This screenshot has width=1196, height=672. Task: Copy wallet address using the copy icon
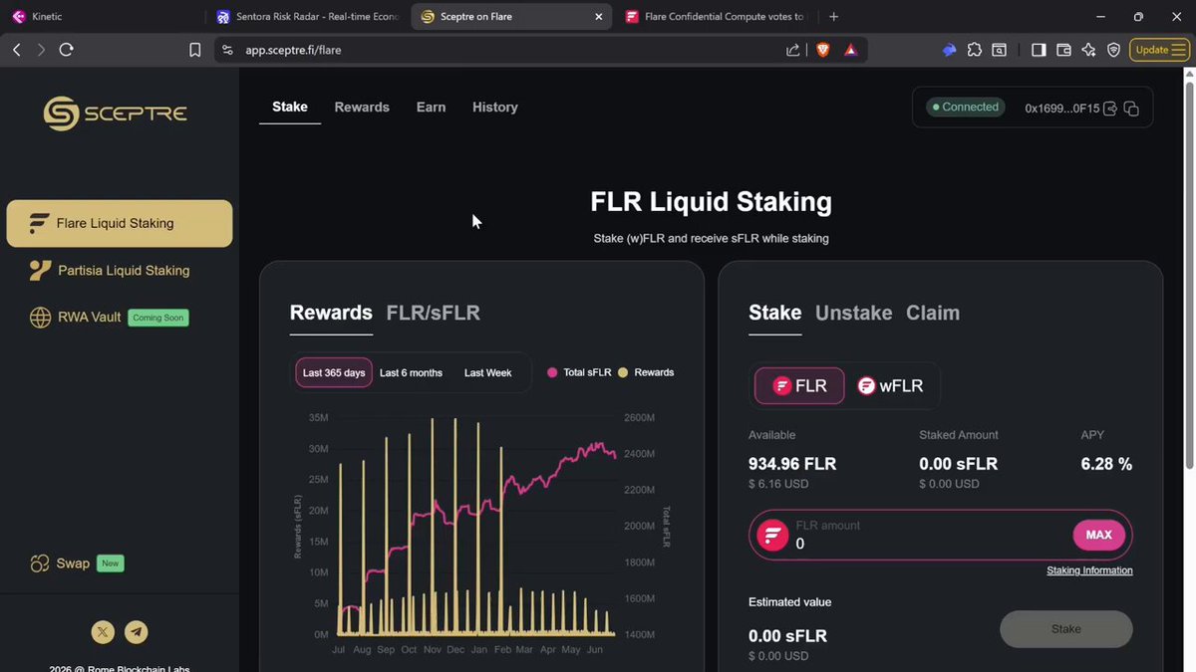1131,109
